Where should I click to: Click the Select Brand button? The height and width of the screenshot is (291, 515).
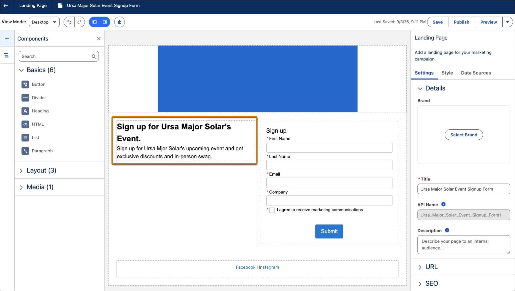click(x=464, y=135)
